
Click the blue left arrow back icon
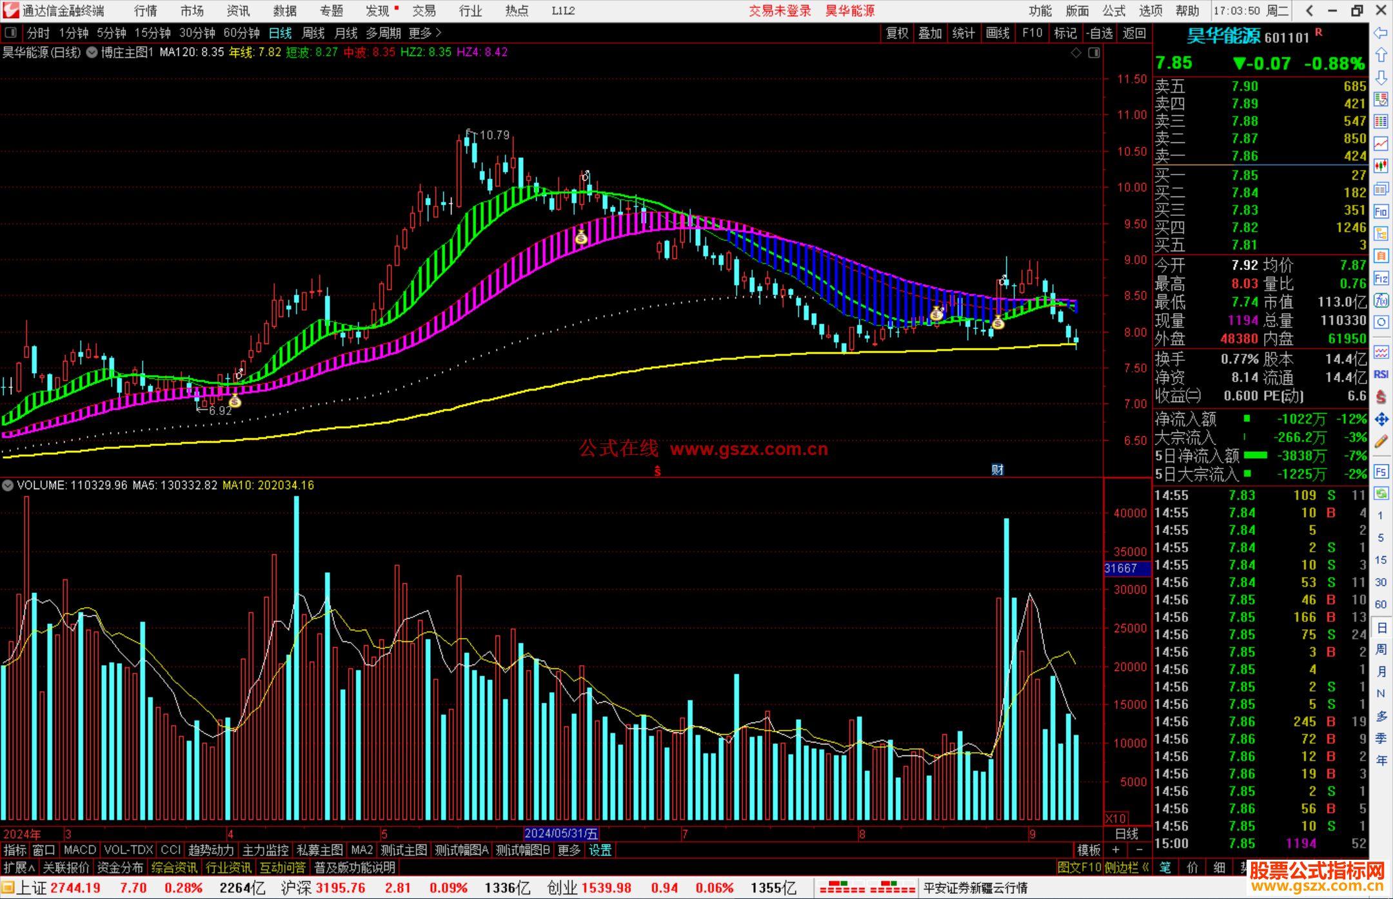click(x=1381, y=33)
